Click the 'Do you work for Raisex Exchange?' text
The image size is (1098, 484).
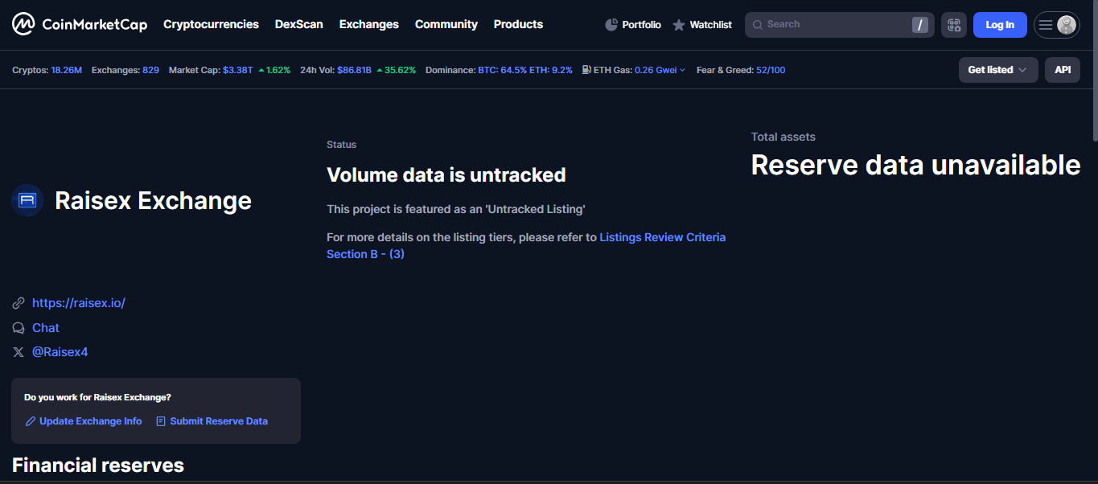(x=97, y=397)
